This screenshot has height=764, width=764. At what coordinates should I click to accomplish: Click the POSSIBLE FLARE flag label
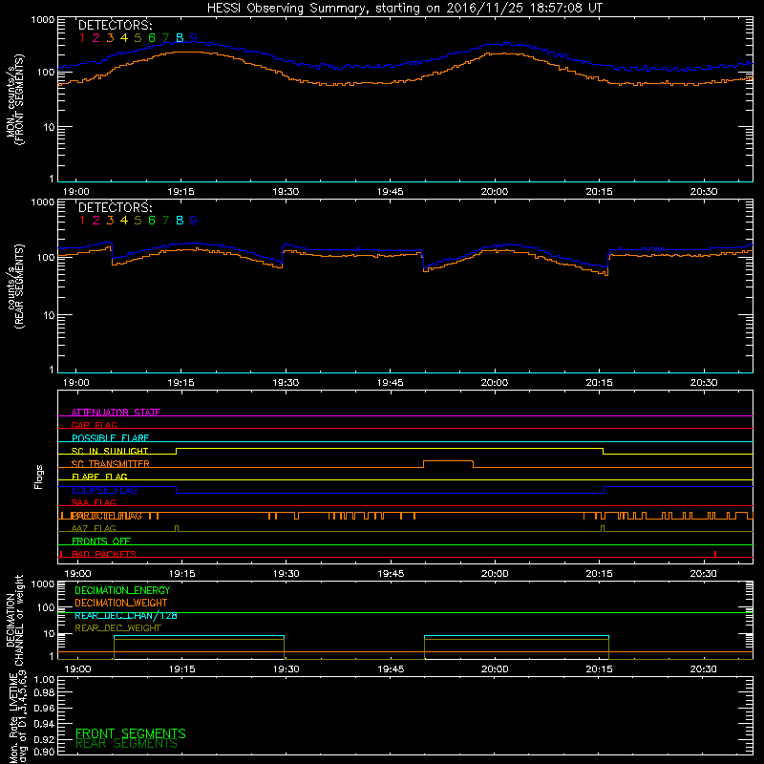[x=110, y=438]
